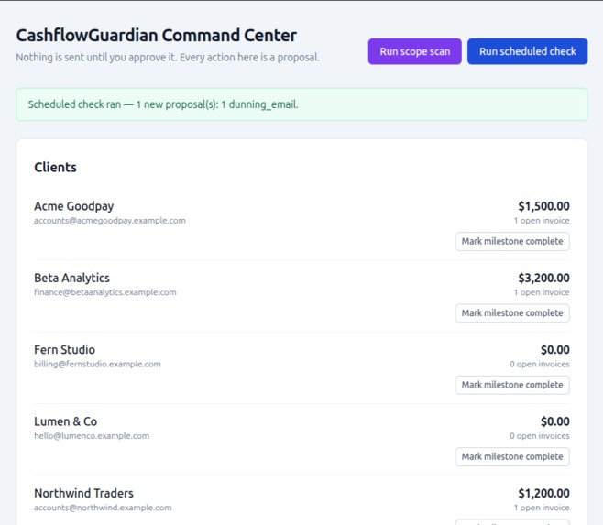Viewport: 603px width, 525px height.
Task: Click the Scheduled check ran notification banner
Action: (301, 104)
